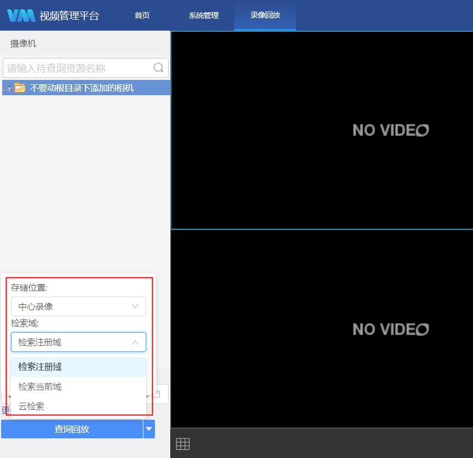Click the search magnifier icon
This screenshot has height=458, width=473.
point(158,67)
